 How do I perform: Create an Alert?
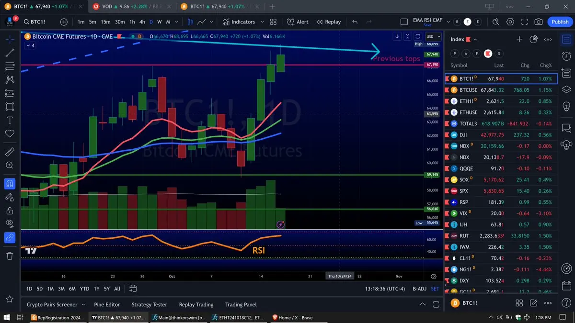(298, 22)
